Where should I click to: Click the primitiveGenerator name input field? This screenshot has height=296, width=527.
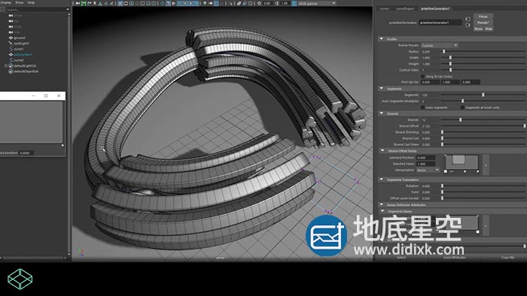click(x=440, y=23)
